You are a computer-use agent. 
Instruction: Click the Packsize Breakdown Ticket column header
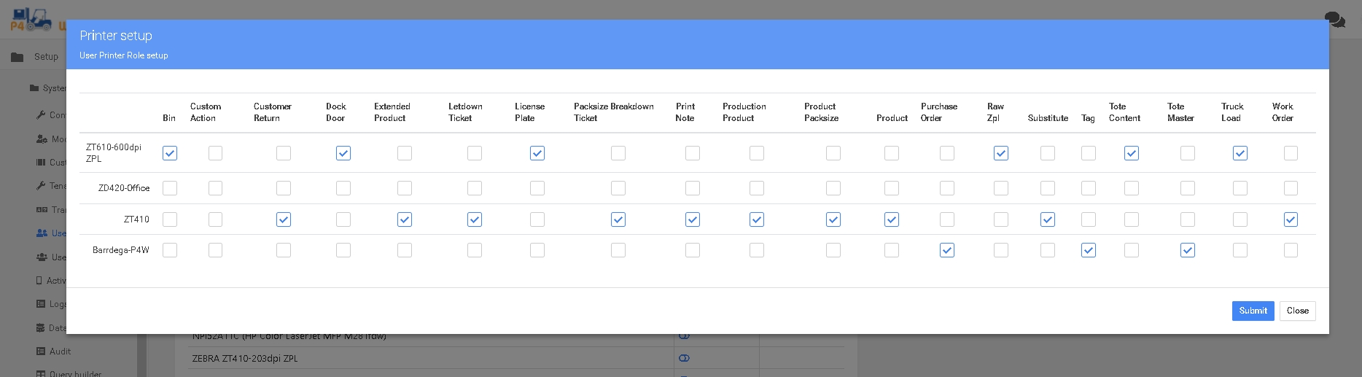[614, 112]
